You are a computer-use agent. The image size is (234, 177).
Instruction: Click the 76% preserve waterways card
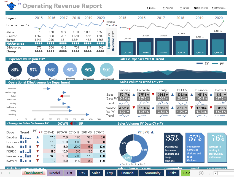coord(217,147)
